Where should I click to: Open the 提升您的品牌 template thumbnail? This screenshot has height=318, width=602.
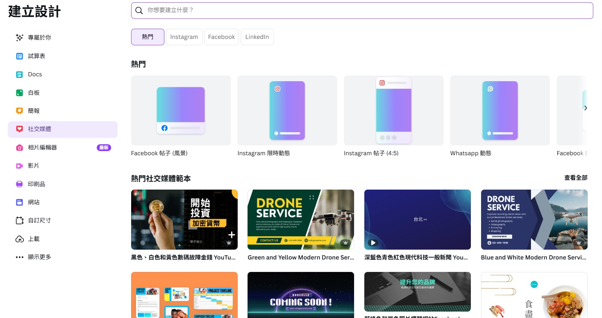point(418,292)
